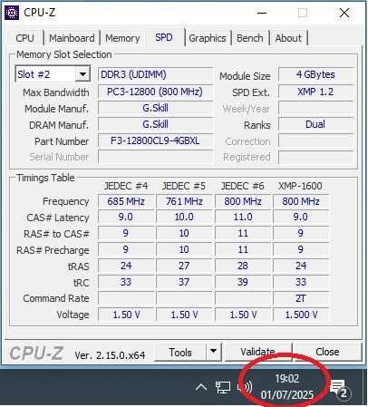Screen dimensions: 368x407
Task: Click the DRAM Manuf. G.Skill value
Action: pyautogui.click(x=155, y=124)
